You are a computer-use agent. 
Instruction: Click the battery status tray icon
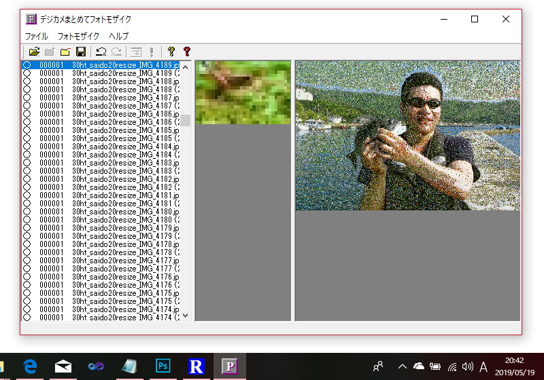click(x=435, y=366)
